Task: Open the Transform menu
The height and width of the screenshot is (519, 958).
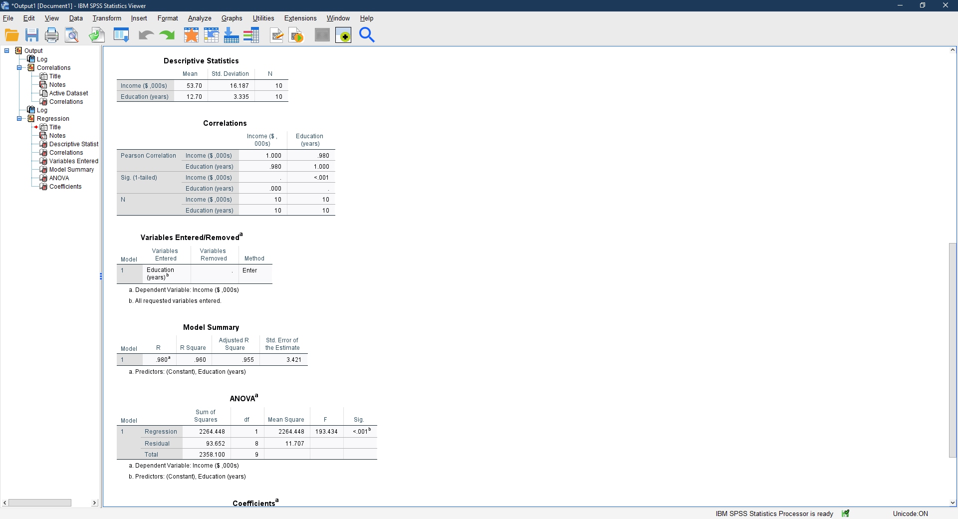Action: point(107,18)
